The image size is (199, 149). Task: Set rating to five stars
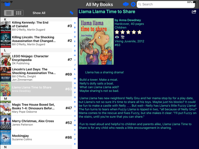[140, 32]
